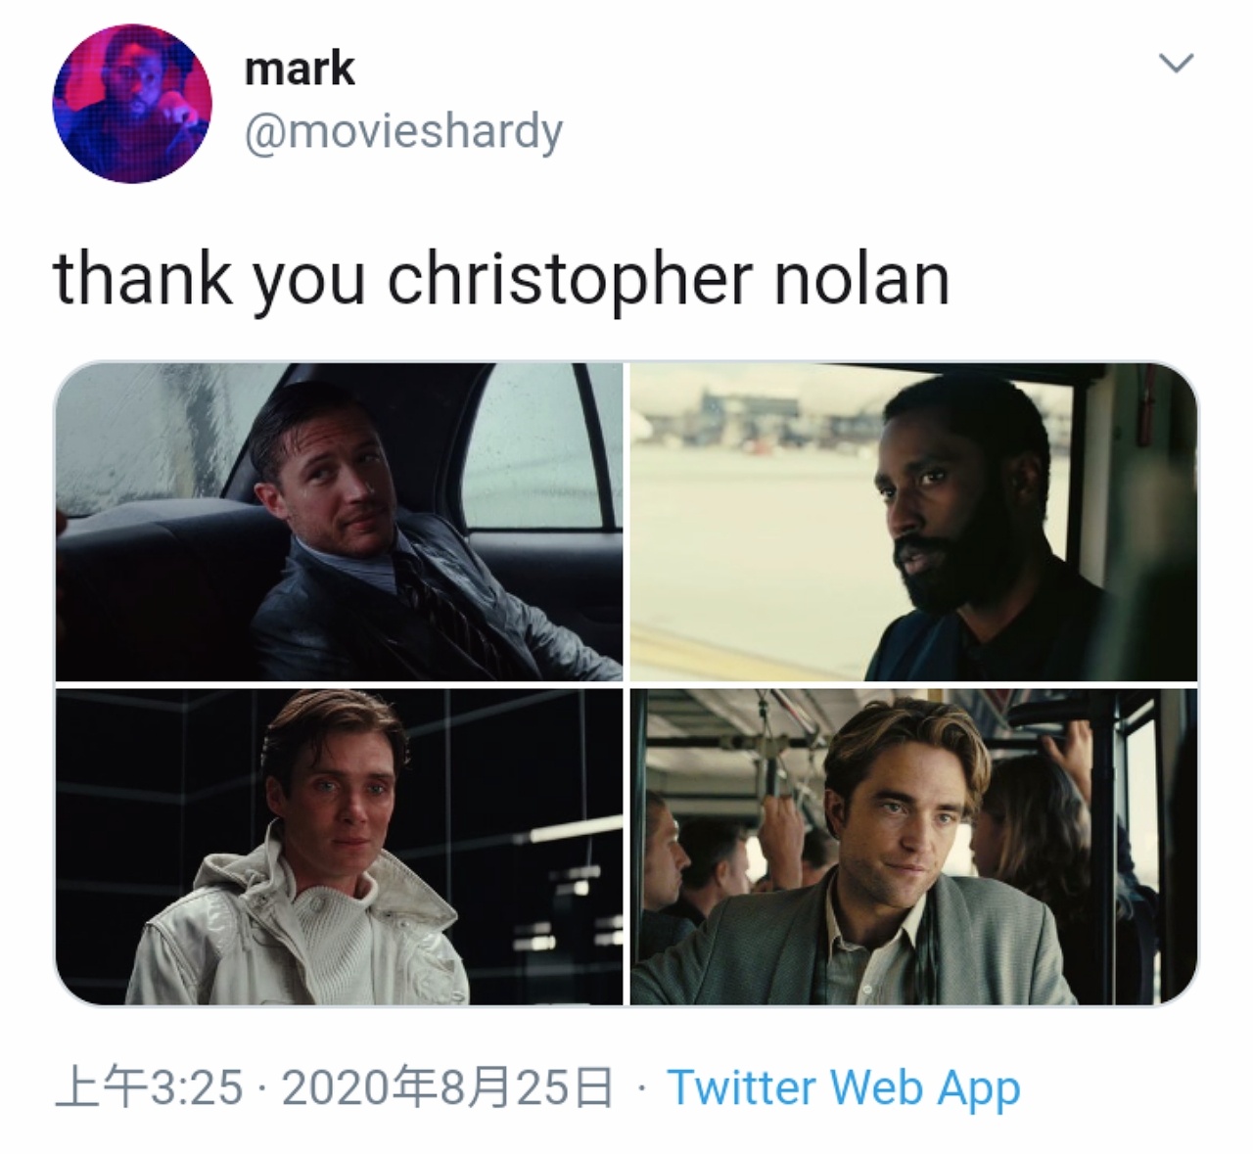The image size is (1253, 1154).
Task: Open the display name "mark" profile
Action: 299,69
